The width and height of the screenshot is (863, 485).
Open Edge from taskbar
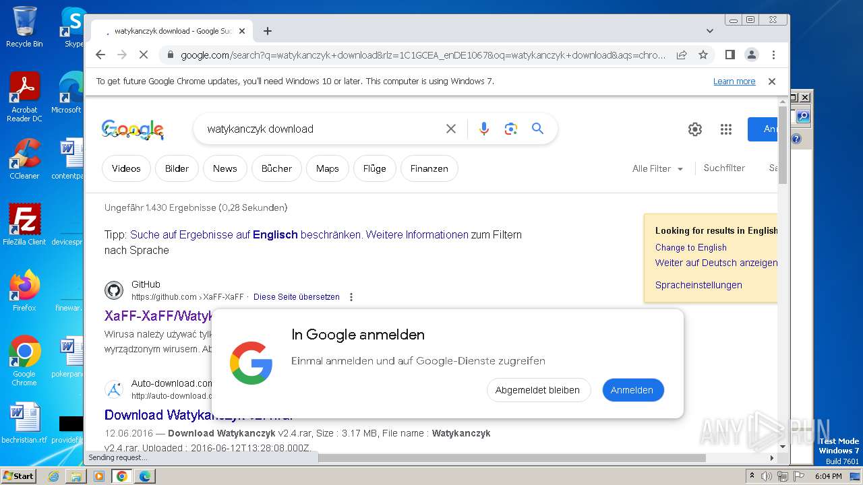[145, 476]
